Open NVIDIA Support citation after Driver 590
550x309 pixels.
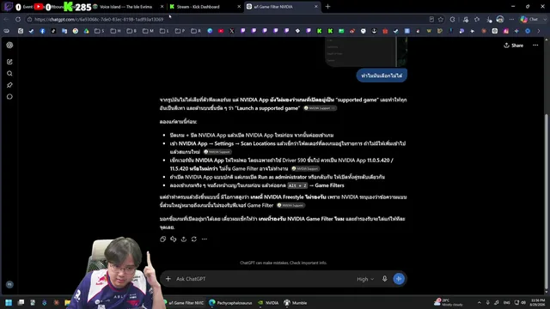(305, 169)
